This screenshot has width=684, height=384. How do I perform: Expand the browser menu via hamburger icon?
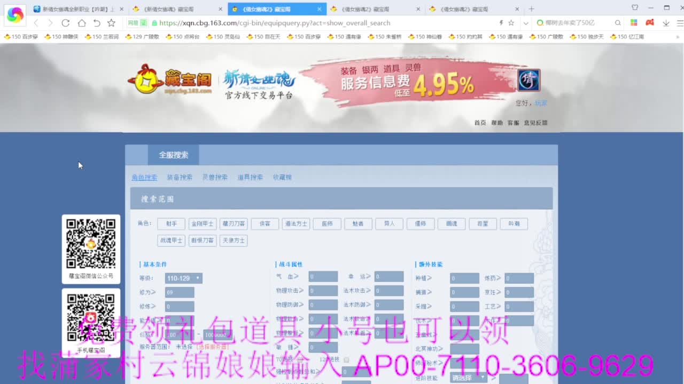pos(680,23)
